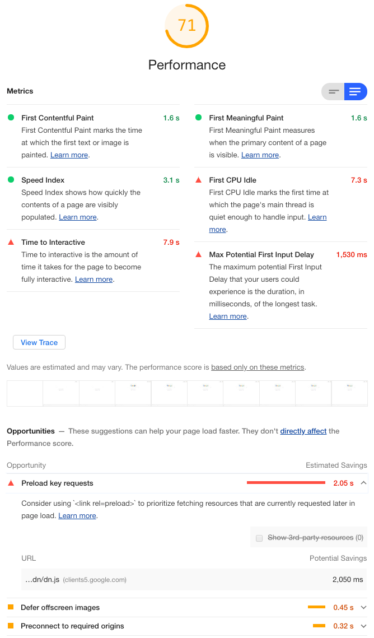This screenshot has width=374, height=638.
Task: Click the last filmstrip screenshot thumbnail
Action: tap(349, 393)
